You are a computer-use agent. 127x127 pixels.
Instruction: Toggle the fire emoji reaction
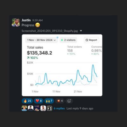tap(27, 101)
